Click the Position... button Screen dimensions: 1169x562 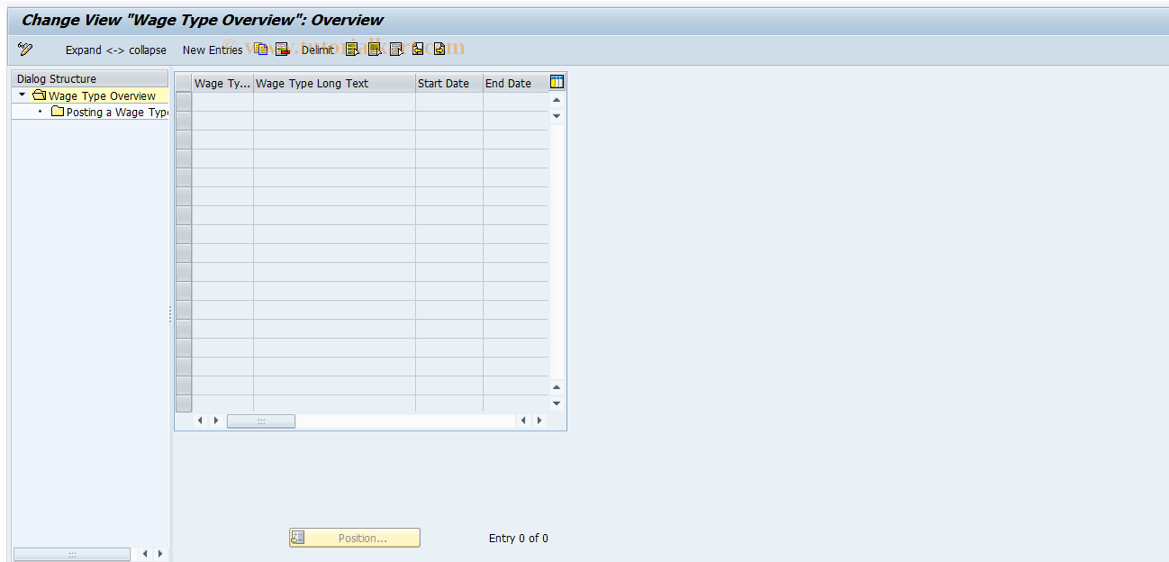pos(355,538)
